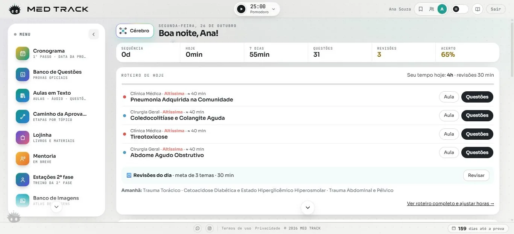The width and height of the screenshot is (514, 234).
Task: Expand the Pomodoro timer options chevron
Action: 274,9
